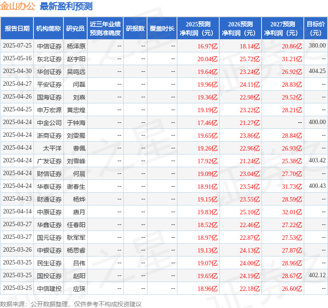The image size is (328, 308).
Task: Click researcher 赵宇阳
Action: point(76,59)
